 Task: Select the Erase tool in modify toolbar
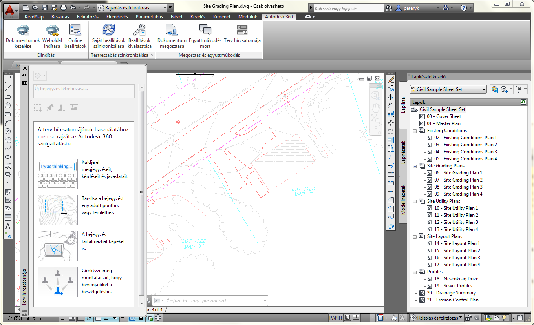click(x=390, y=80)
